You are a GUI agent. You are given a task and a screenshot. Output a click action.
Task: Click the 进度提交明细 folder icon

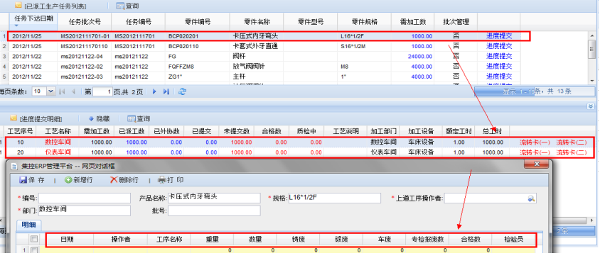click(x=14, y=118)
